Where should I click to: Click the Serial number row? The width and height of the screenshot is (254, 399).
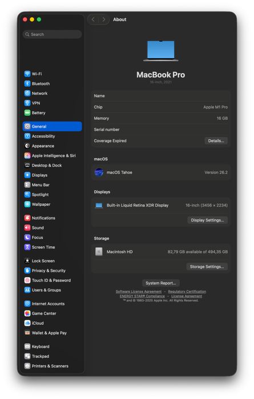point(160,130)
